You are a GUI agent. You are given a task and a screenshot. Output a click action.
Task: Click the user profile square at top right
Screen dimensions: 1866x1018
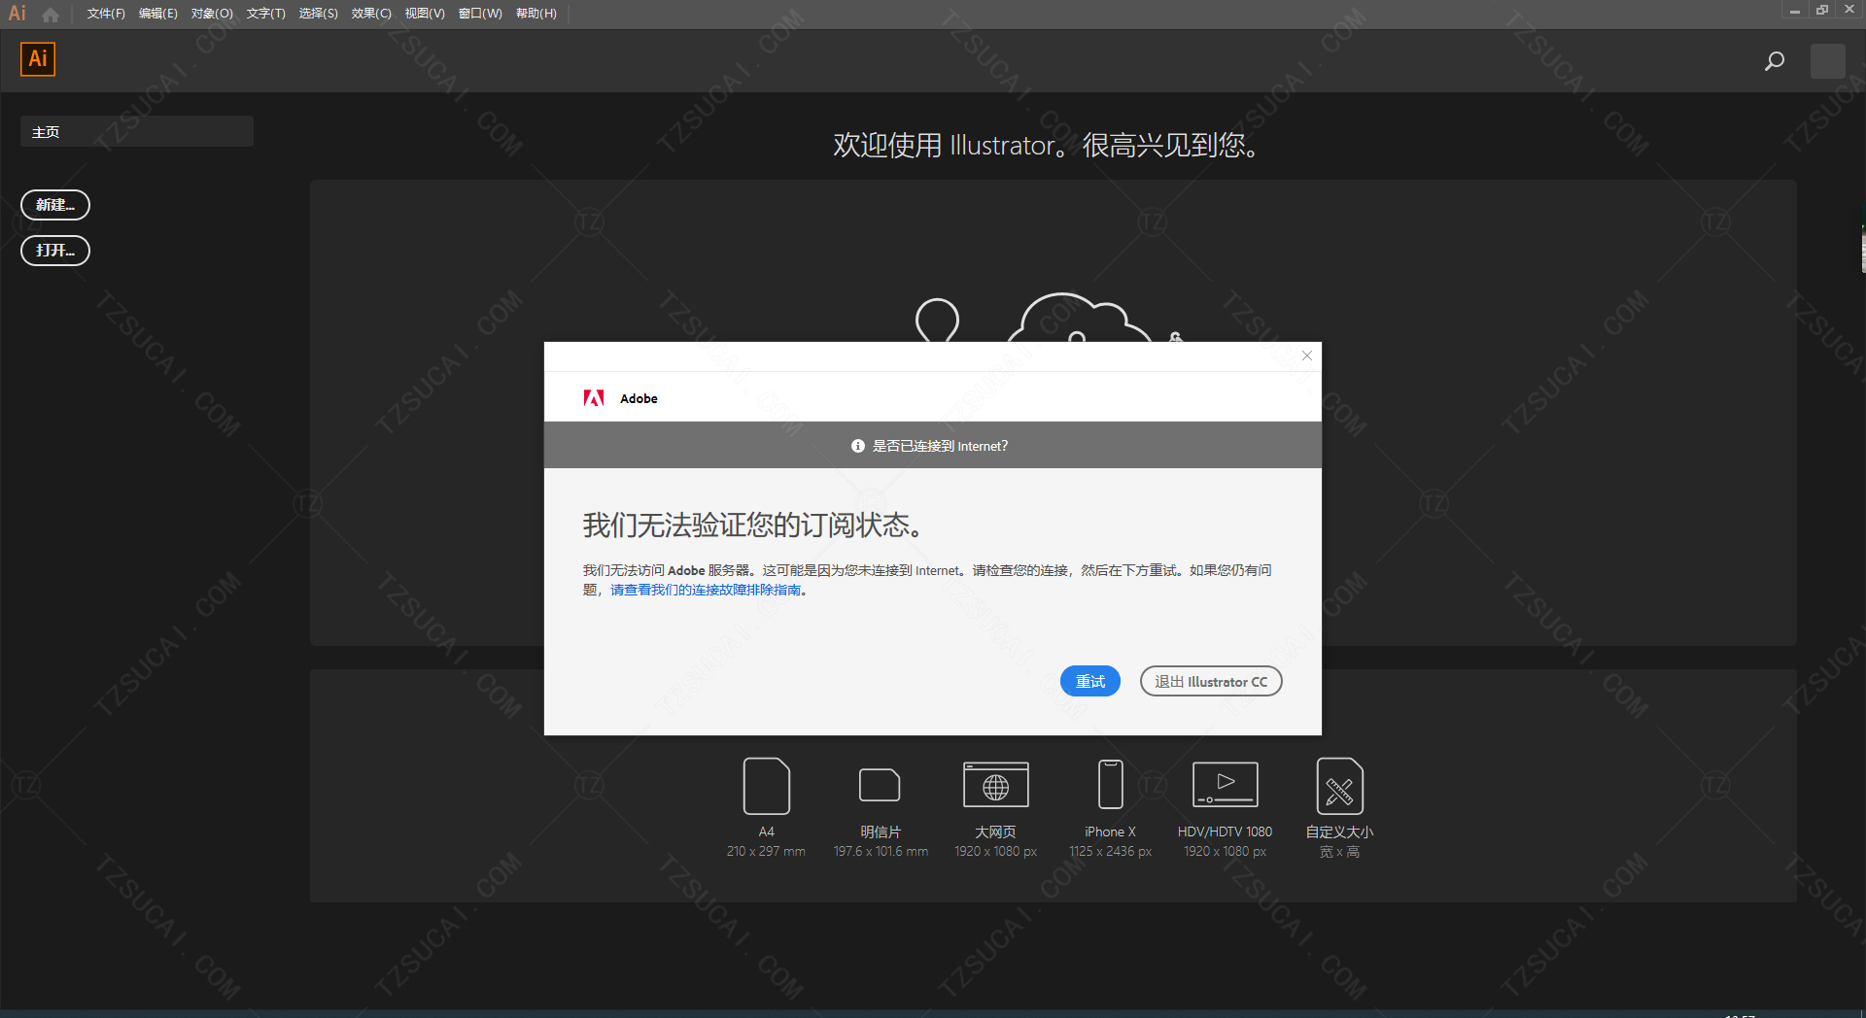(x=1827, y=61)
